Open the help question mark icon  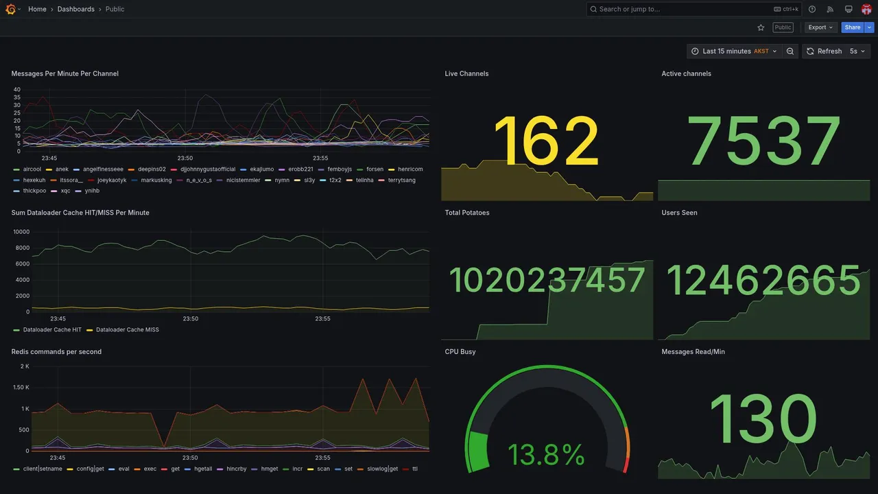812,9
